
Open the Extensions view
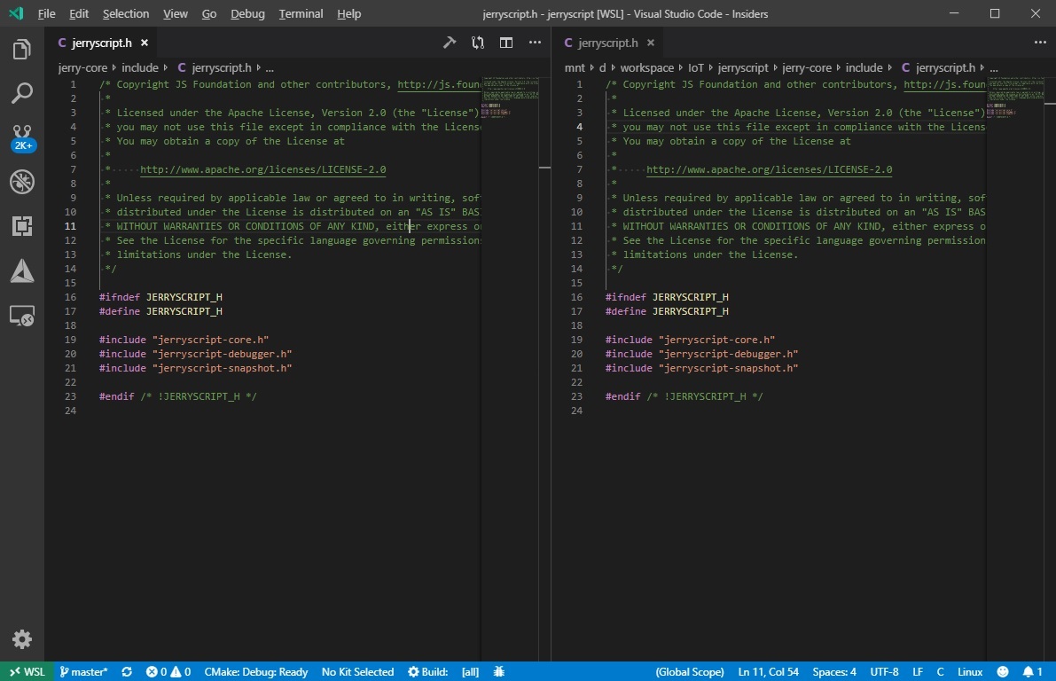click(21, 226)
